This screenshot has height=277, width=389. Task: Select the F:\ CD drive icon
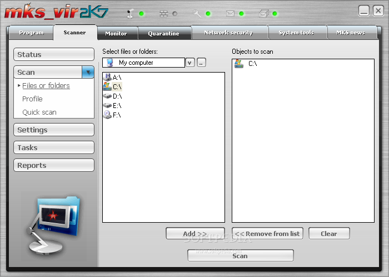pos(107,115)
